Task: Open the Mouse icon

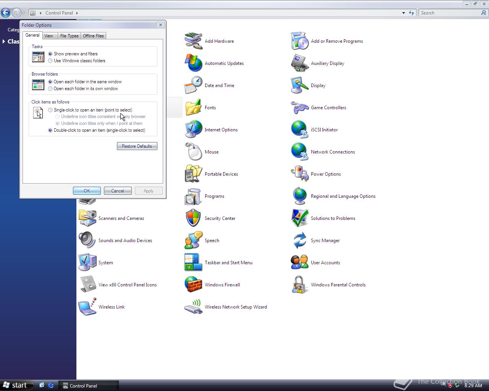Action: (x=193, y=152)
